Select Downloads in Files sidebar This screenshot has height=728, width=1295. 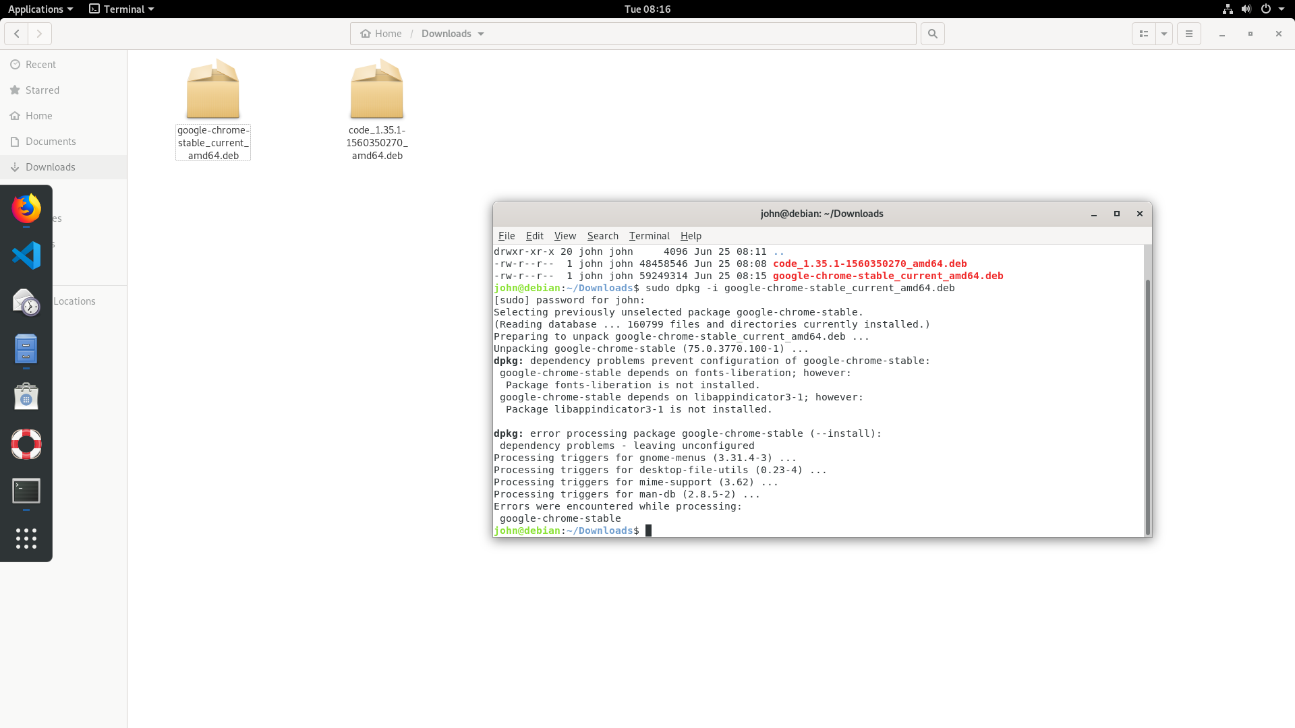[x=63, y=167]
